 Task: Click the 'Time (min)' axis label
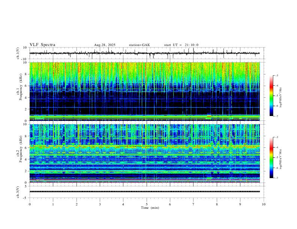(x=150, y=208)
